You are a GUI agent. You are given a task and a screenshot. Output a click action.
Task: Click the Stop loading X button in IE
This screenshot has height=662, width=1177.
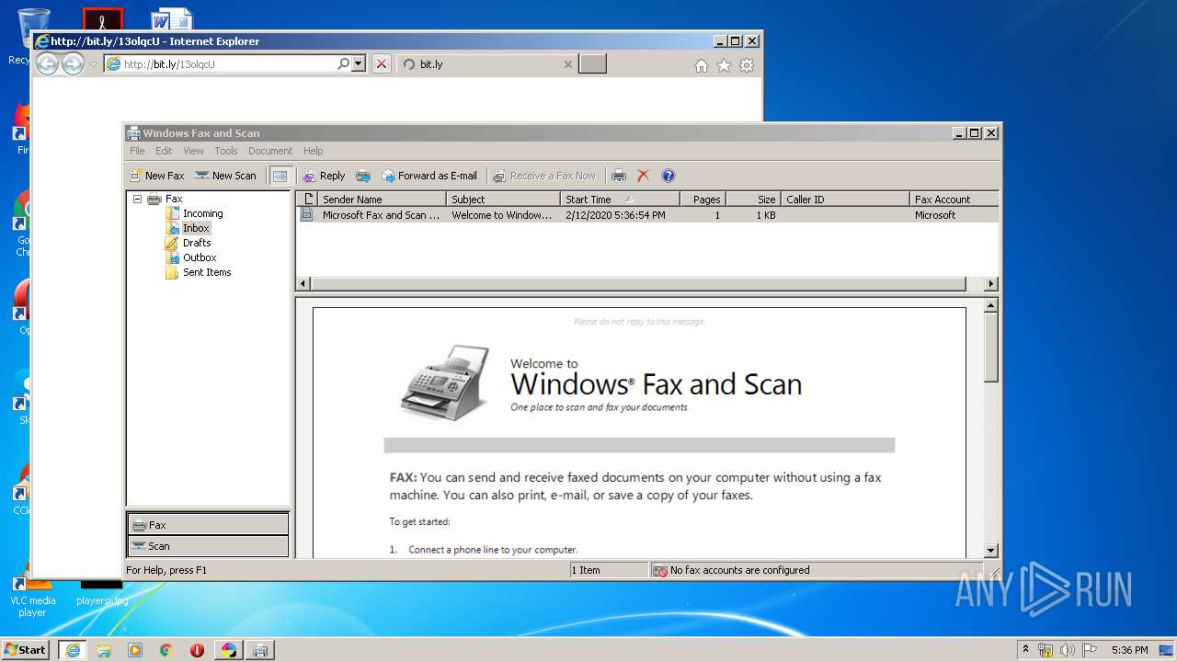click(x=382, y=64)
